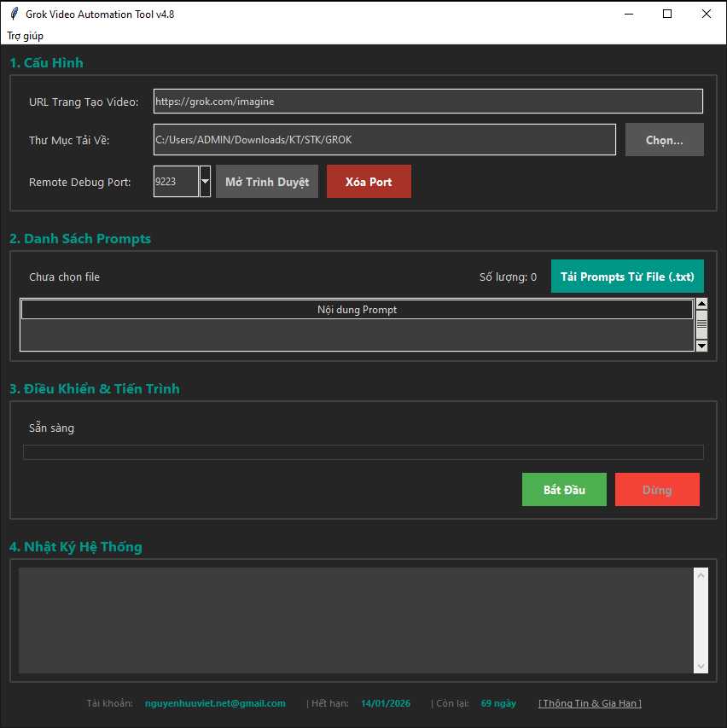Screen dimensions: 727x728
Task: Start processing with Bắt Đầu button
Action: click(x=564, y=489)
